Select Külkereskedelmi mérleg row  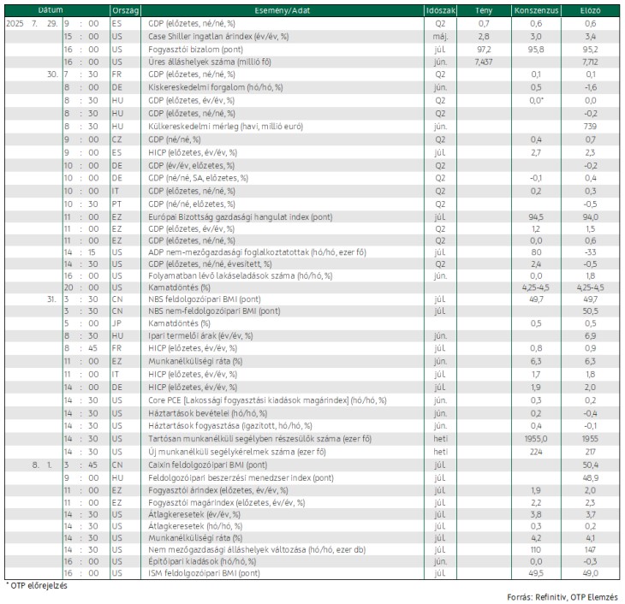[x=312, y=127]
